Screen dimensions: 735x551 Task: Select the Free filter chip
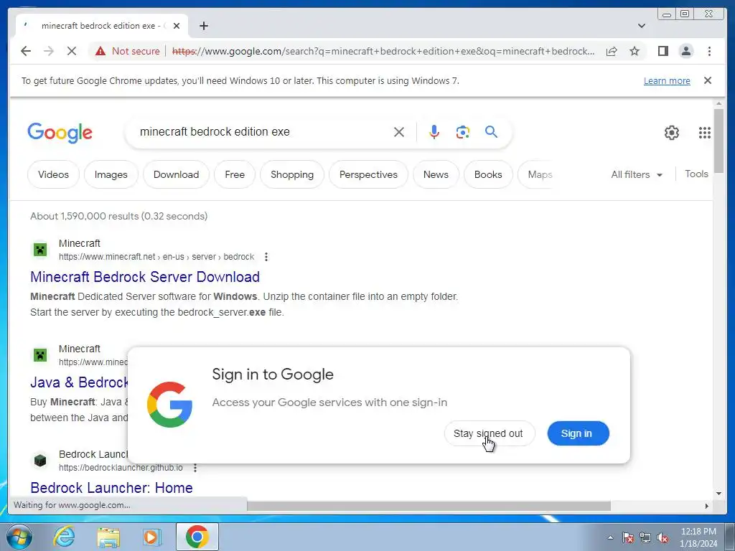click(x=235, y=174)
